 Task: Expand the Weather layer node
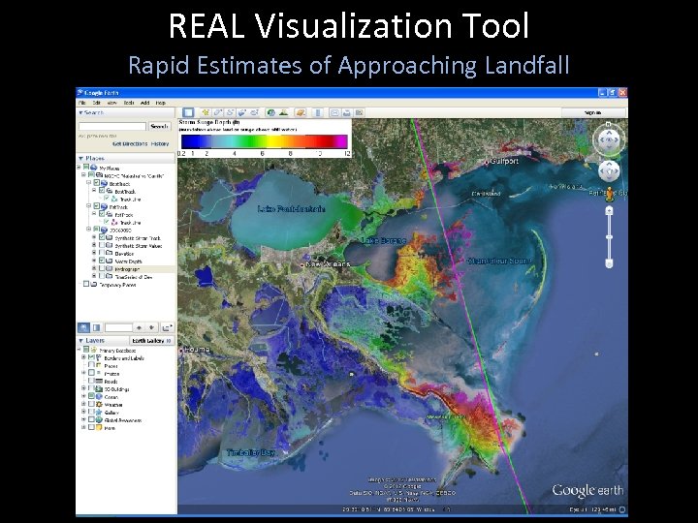point(83,405)
